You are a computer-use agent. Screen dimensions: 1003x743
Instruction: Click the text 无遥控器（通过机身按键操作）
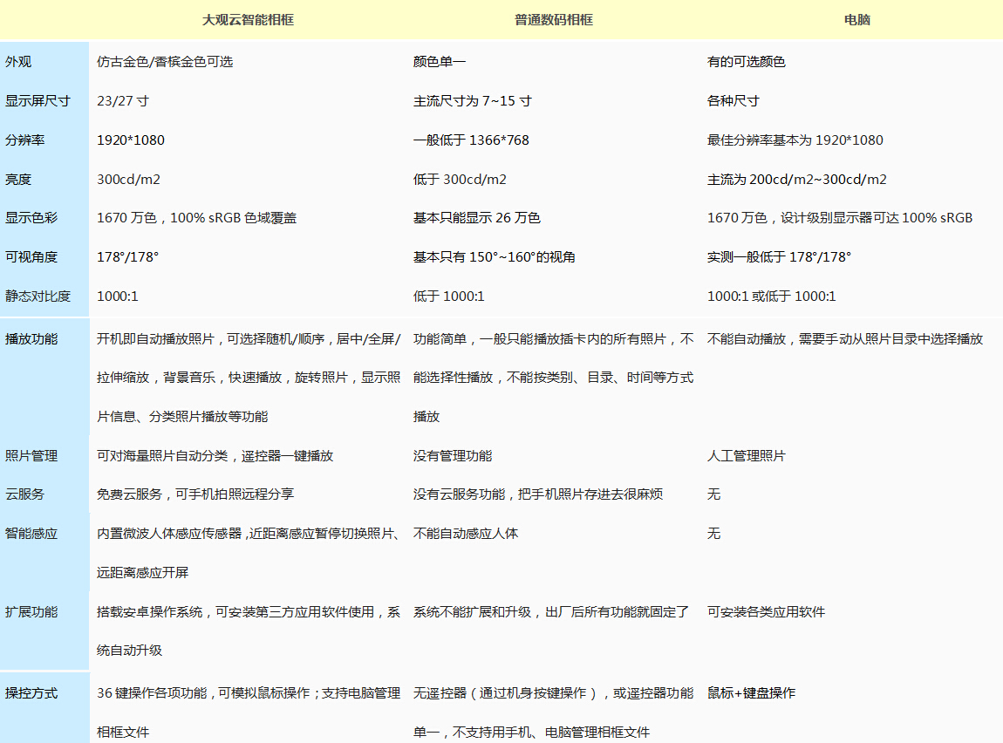click(505, 693)
